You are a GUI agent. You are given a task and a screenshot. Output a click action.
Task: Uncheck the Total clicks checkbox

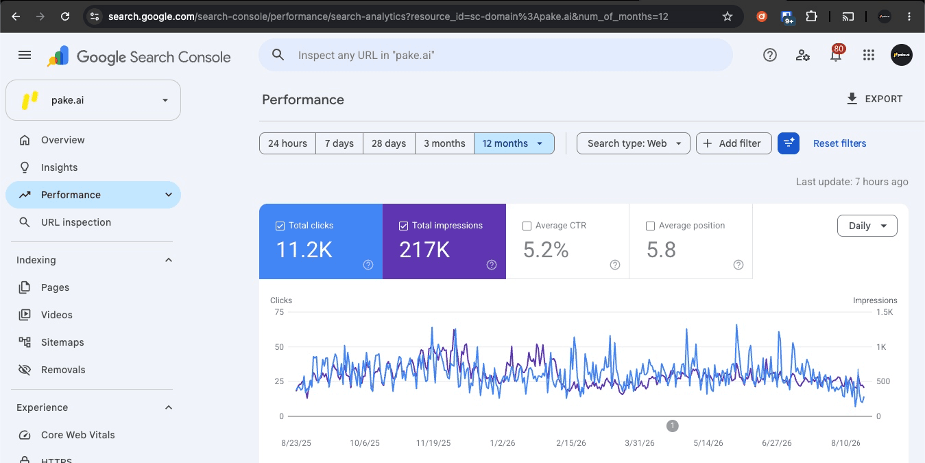point(280,226)
